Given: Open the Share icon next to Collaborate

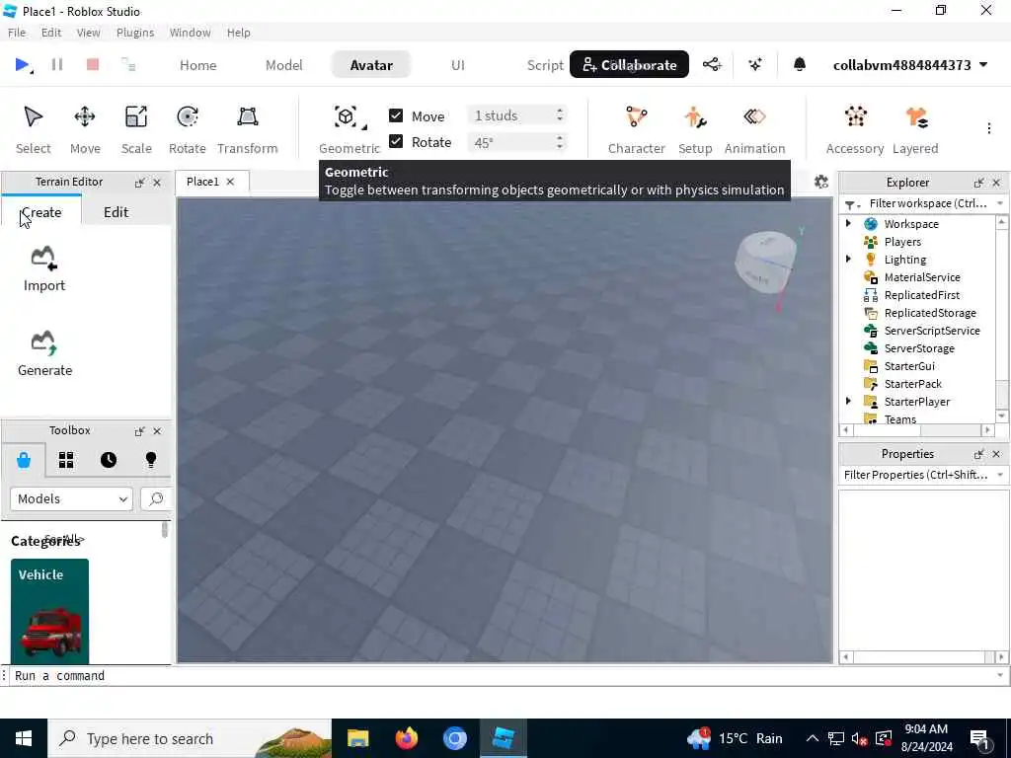Looking at the screenshot, I should click(712, 64).
